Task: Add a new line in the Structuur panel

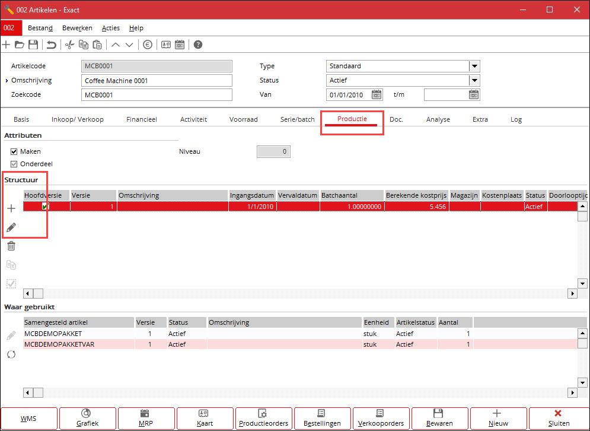Action: point(11,208)
